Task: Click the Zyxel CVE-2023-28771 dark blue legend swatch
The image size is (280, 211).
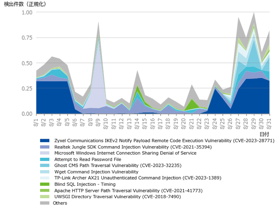Action: [45, 141]
